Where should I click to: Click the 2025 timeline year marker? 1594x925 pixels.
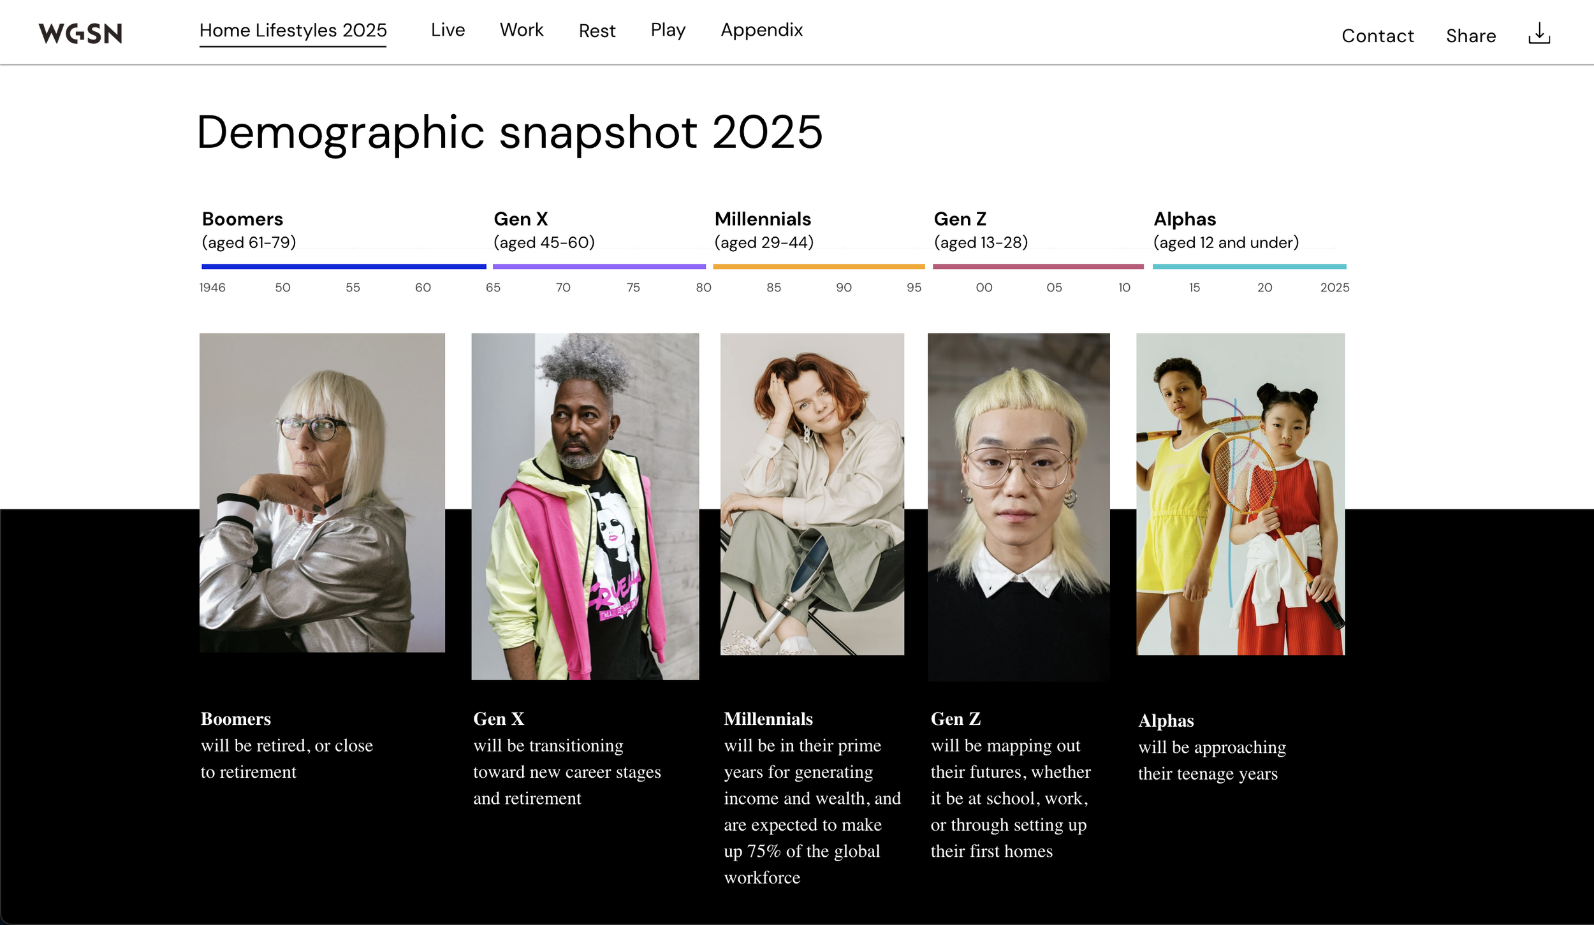point(1334,288)
